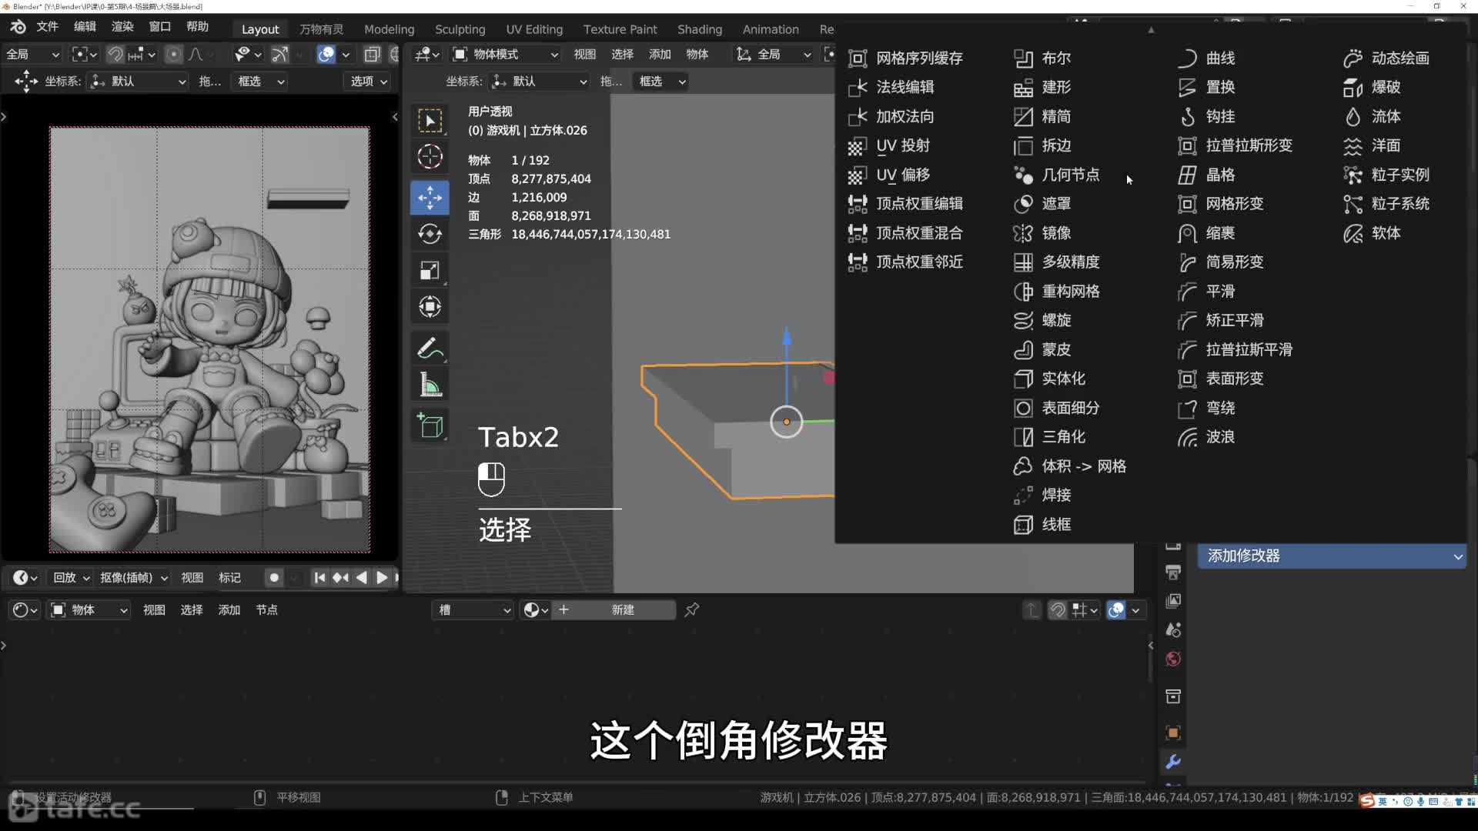Toggle X-ray in left viewport header
Screen dimensions: 1478x831
pos(372,55)
